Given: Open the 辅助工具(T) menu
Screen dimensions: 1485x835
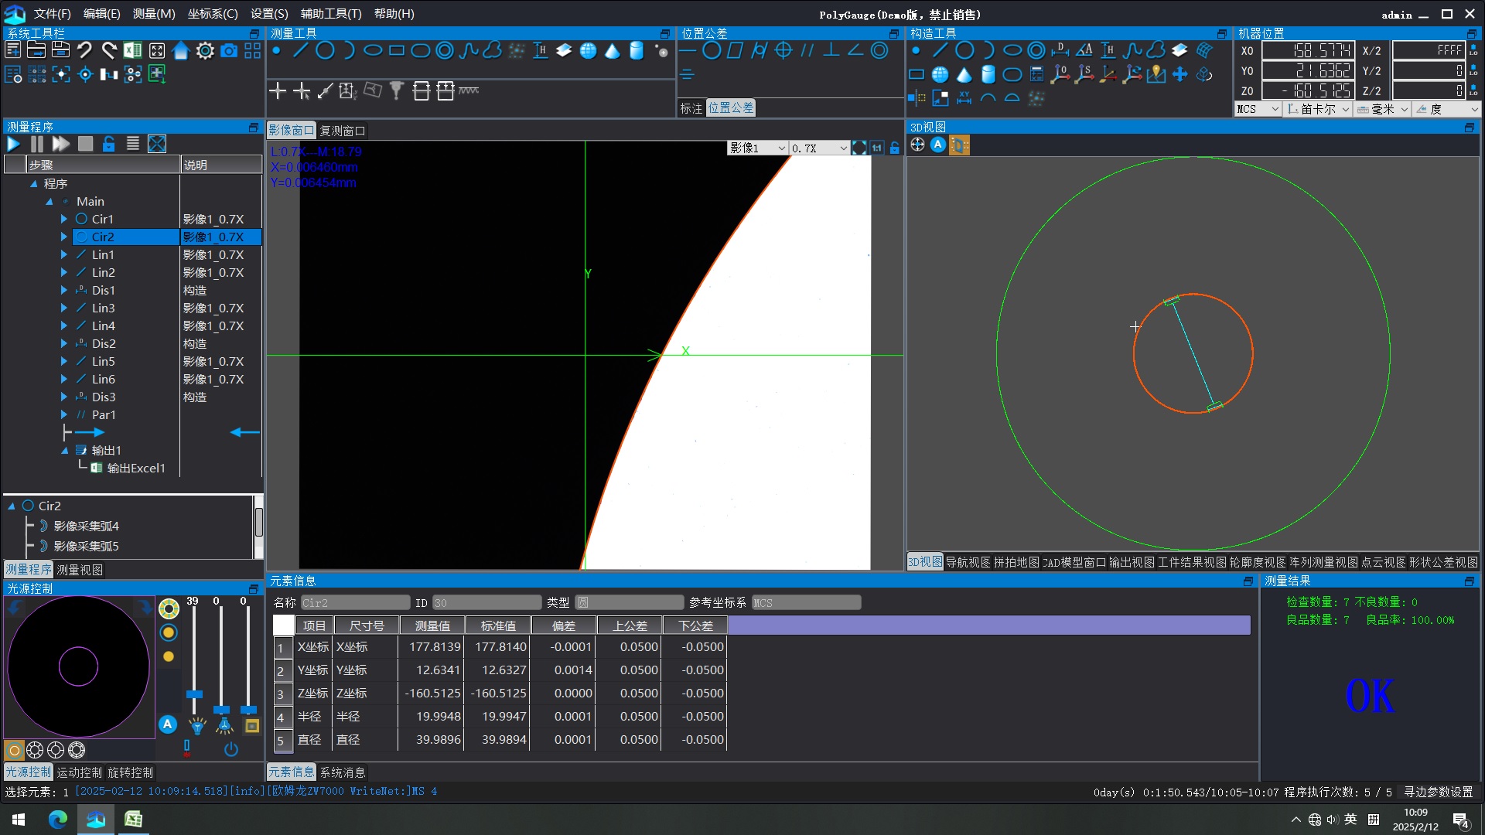Looking at the screenshot, I should [x=331, y=14].
